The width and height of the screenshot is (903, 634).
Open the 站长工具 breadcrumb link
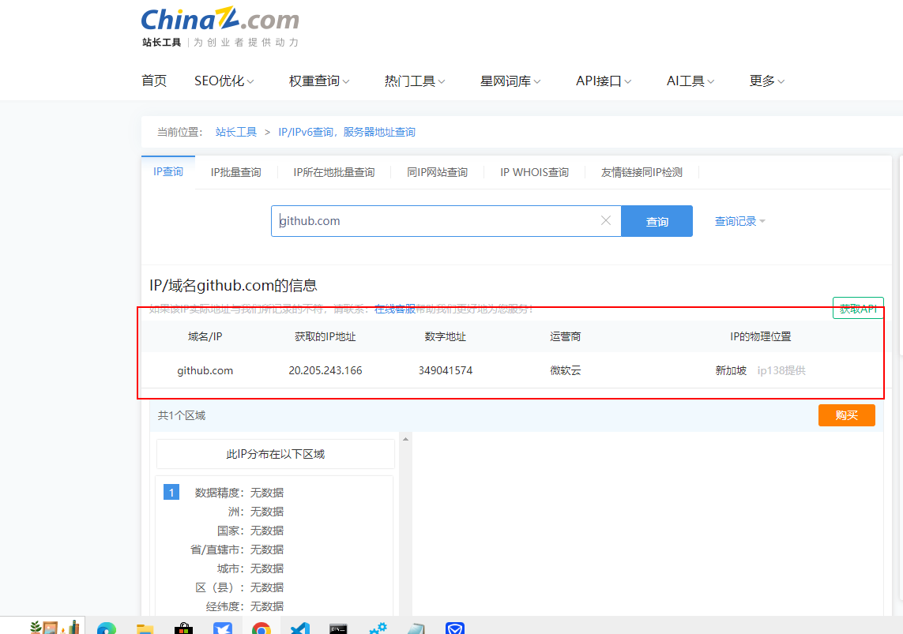[x=236, y=132]
